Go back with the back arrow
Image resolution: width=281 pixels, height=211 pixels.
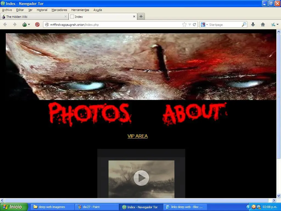tap(5, 24)
